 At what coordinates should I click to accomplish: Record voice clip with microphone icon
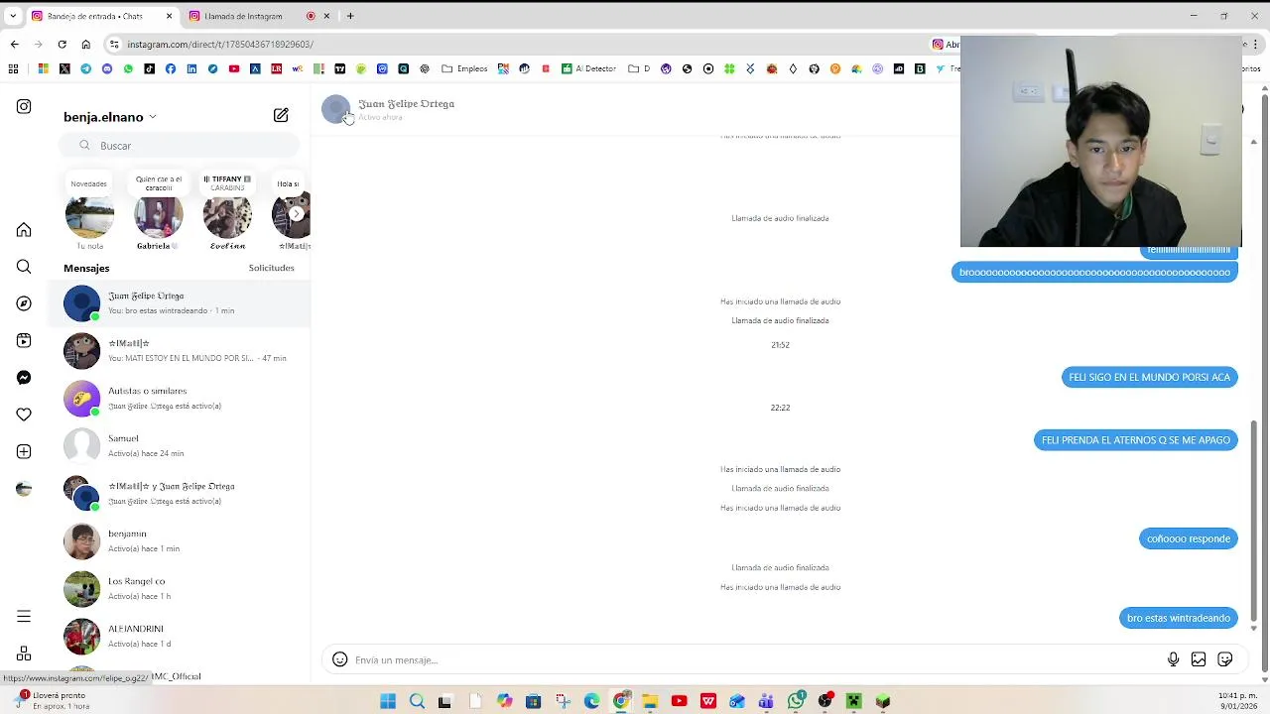1173,659
